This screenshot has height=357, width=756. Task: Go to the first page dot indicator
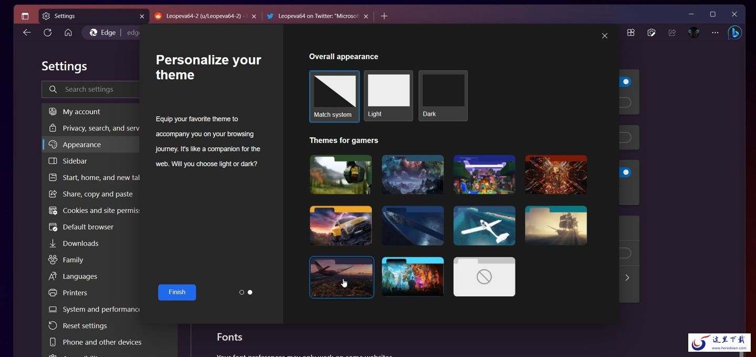(241, 293)
